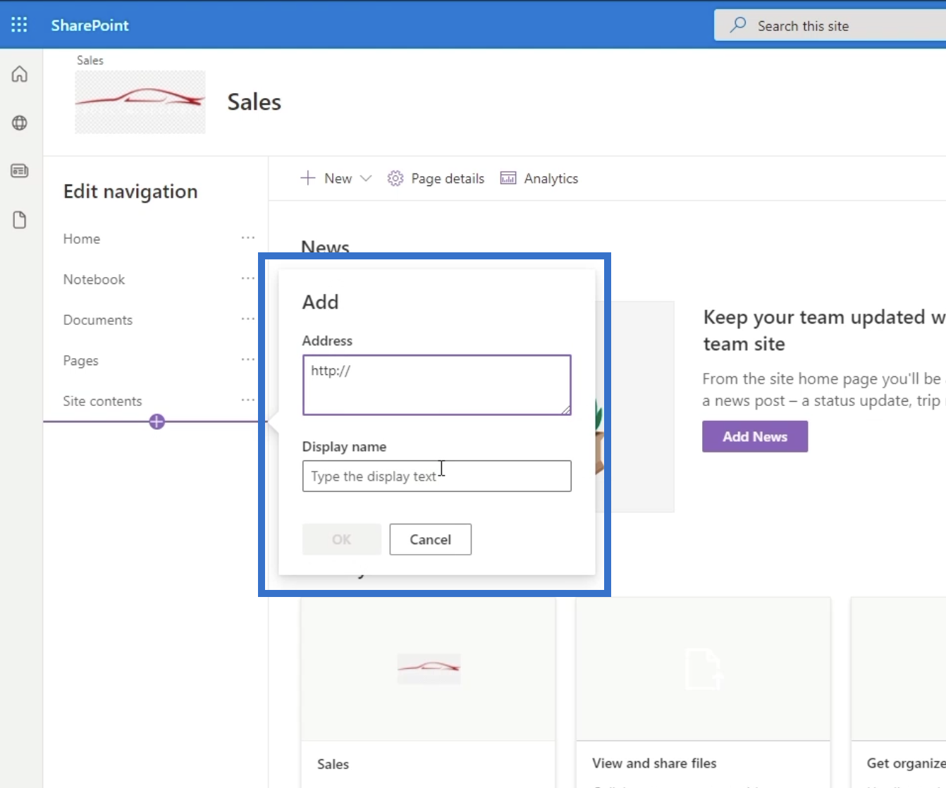Click the disabled OK button
Viewport: 946px width, 788px height.
(x=342, y=539)
